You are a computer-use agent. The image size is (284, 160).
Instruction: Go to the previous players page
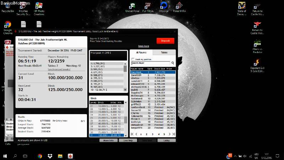136,134
